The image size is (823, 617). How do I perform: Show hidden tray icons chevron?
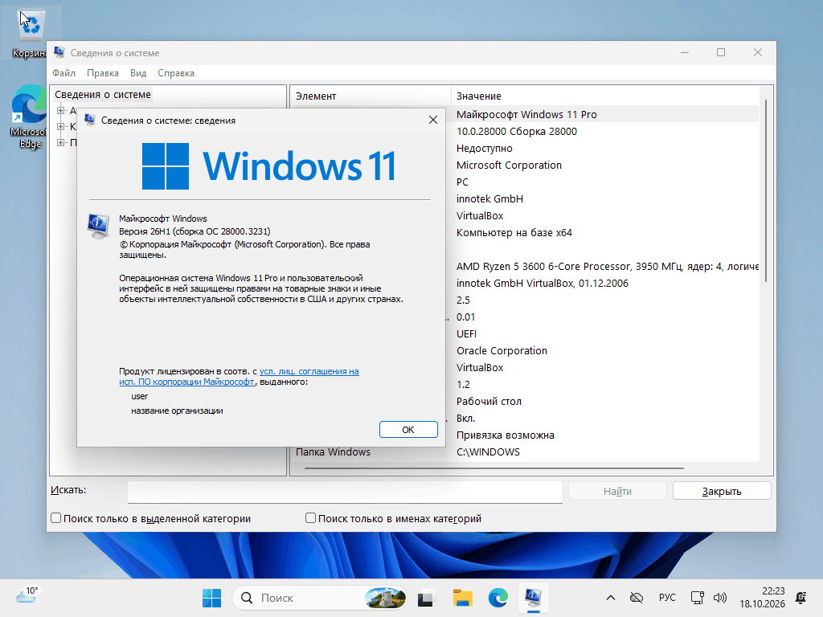[x=611, y=598]
